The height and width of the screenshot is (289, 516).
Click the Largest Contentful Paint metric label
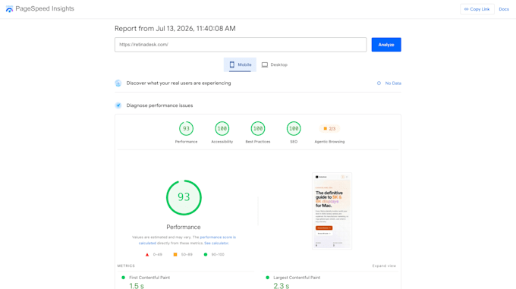[x=297, y=278]
